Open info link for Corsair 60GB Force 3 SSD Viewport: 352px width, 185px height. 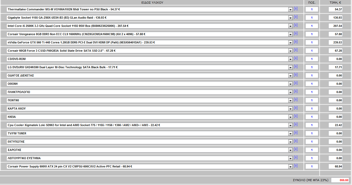tap(296, 50)
